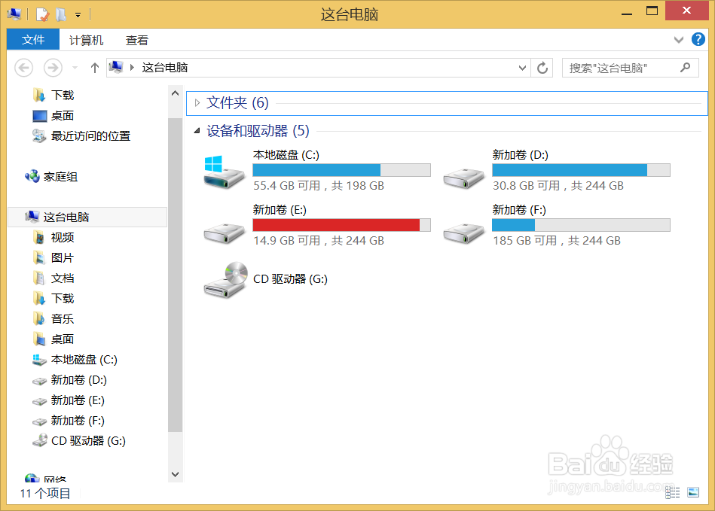The height and width of the screenshot is (511, 715).
Task: Go up to the parent folder
Action: pyautogui.click(x=93, y=67)
